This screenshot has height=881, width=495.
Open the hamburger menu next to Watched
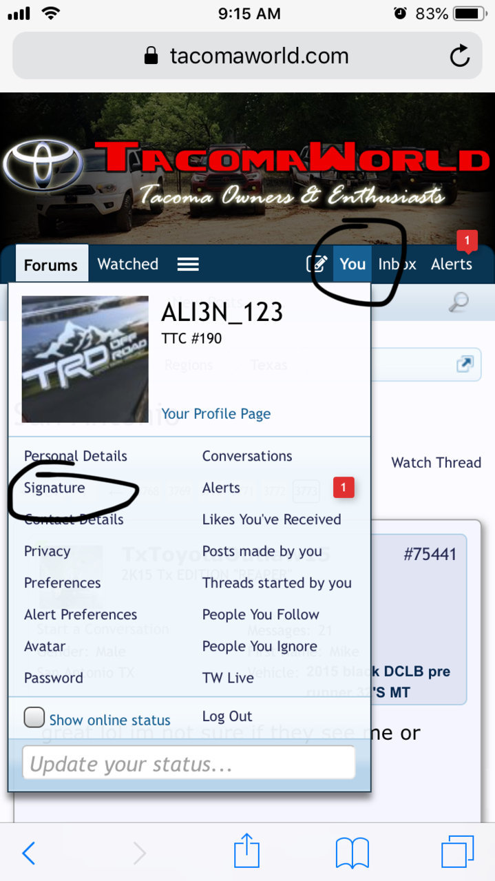pyautogui.click(x=188, y=265)
